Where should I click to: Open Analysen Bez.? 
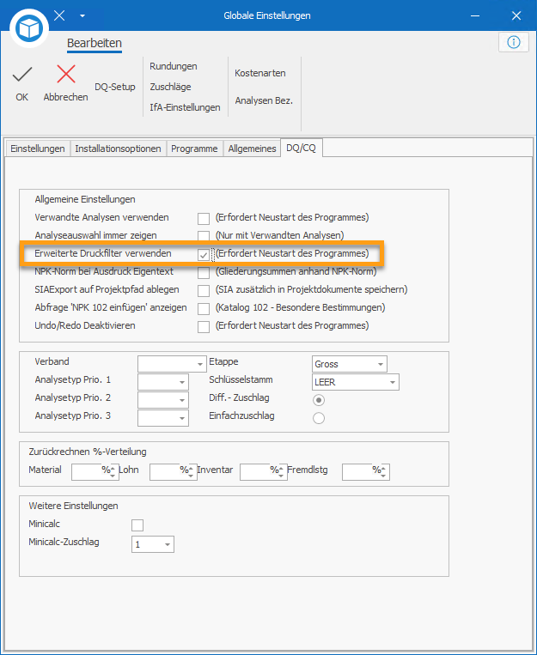coord(264,100)
